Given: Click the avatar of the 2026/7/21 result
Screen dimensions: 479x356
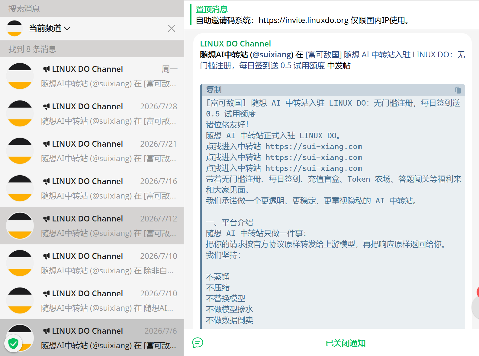Looking at the screenshot, I should coord(20,151).
